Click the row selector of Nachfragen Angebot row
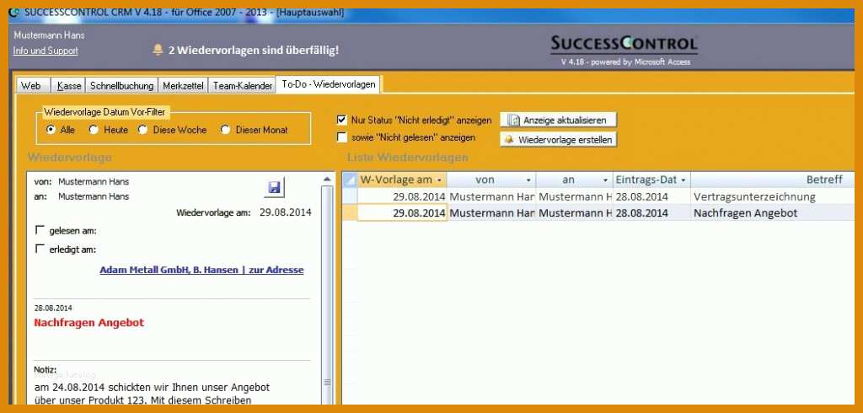 350,213
